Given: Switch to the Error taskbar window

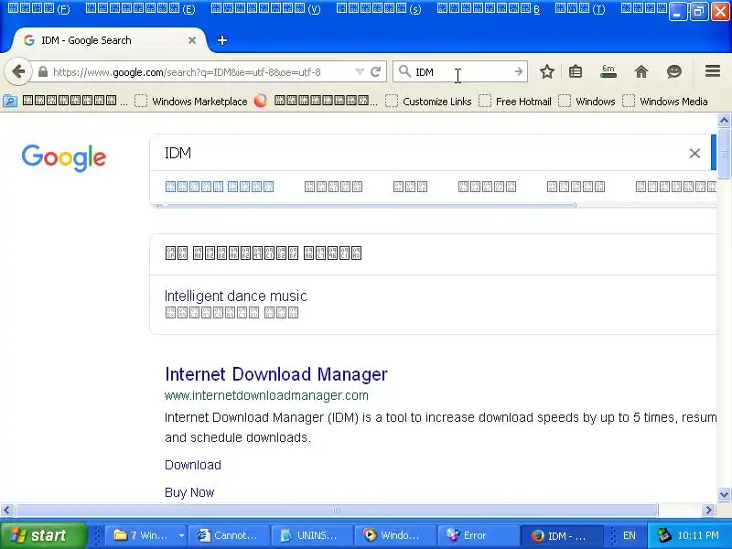Looking at the screenshot, I should pyautogui.click(x=478, y=535).
